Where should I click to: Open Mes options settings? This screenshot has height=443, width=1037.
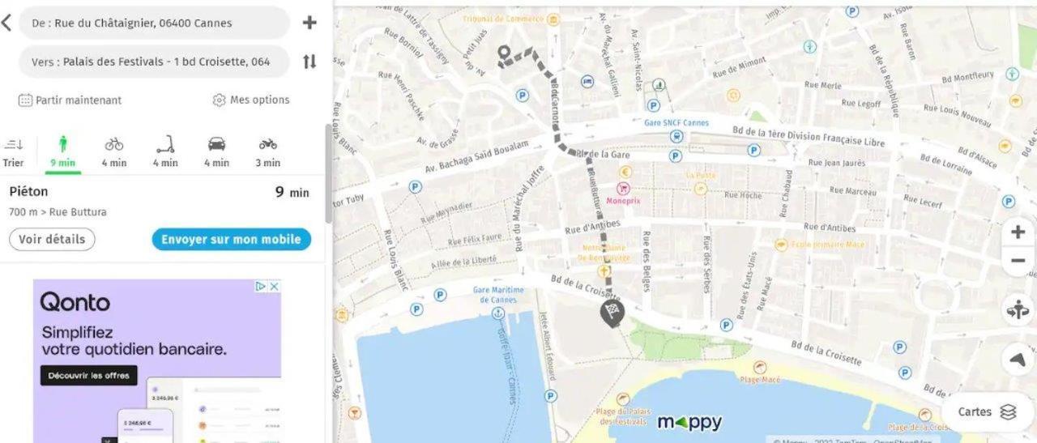pyautogui.click(x=250, y=100)
